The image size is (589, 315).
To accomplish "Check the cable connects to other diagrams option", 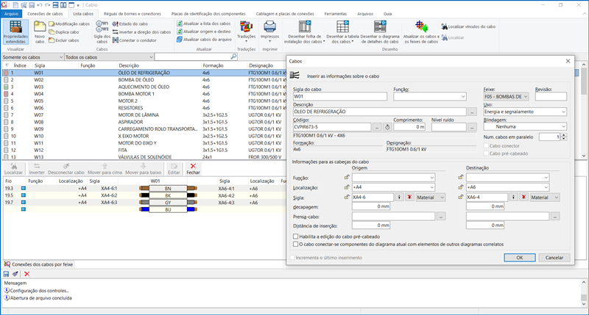I will tap(296, 245).
